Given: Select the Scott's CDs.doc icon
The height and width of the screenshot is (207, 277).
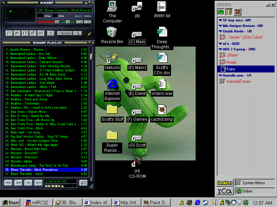Looking at the screenshot, I should pyautogui.click(x=162, y=64).
